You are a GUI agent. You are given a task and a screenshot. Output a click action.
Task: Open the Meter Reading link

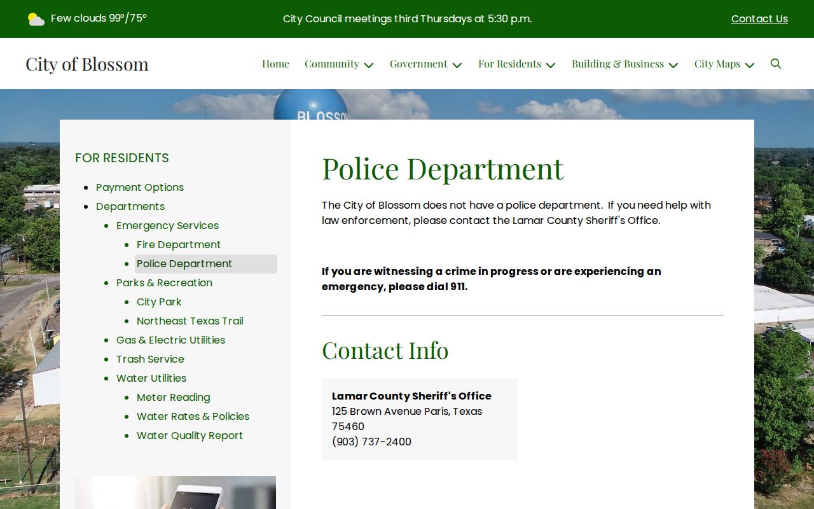tap(173, 397)
